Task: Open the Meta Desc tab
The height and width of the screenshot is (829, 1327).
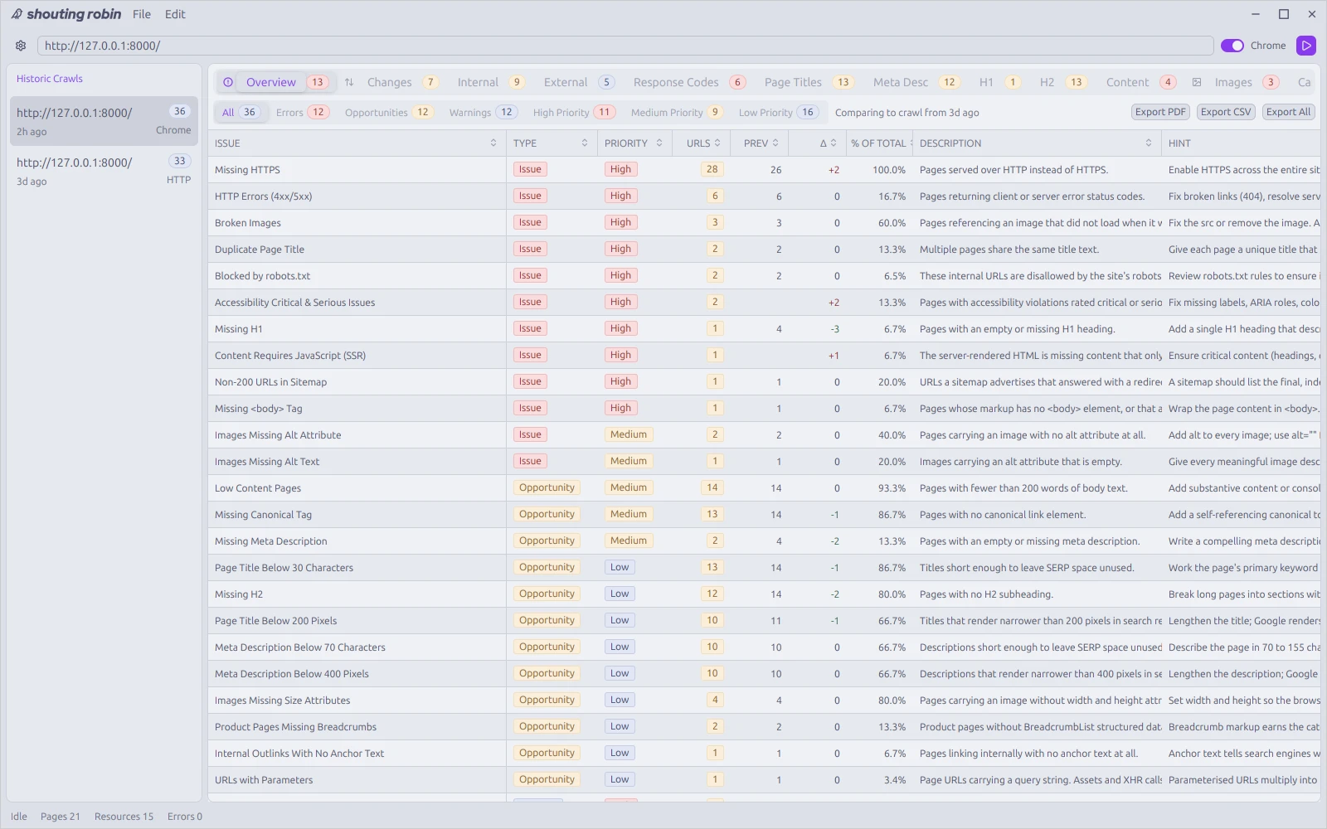Action: tap(916, 82)
